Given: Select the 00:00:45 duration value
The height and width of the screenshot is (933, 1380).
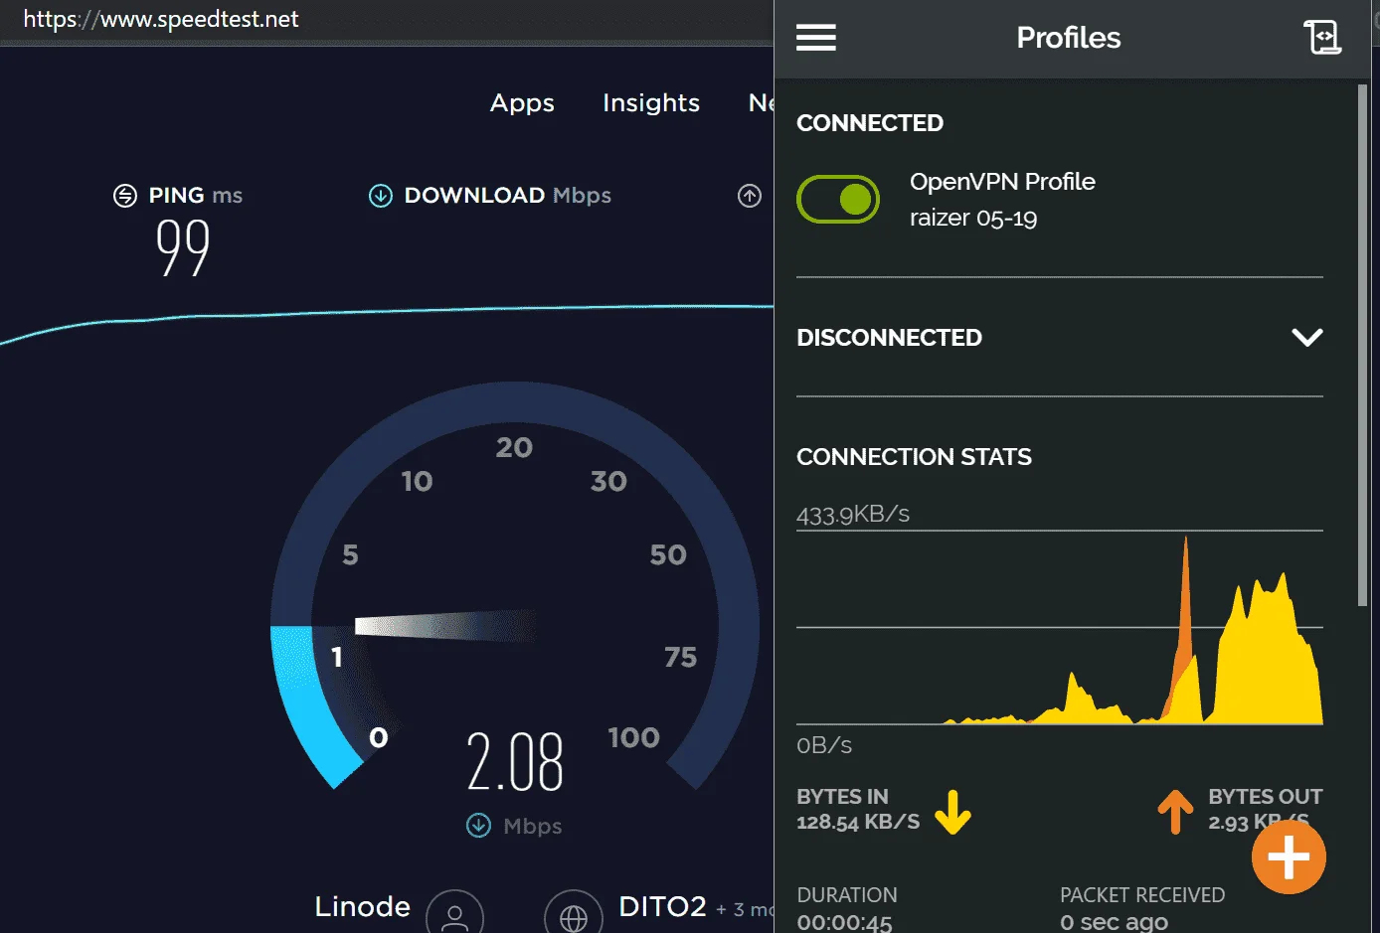Looking at the screenshot, I should point(845,922).
